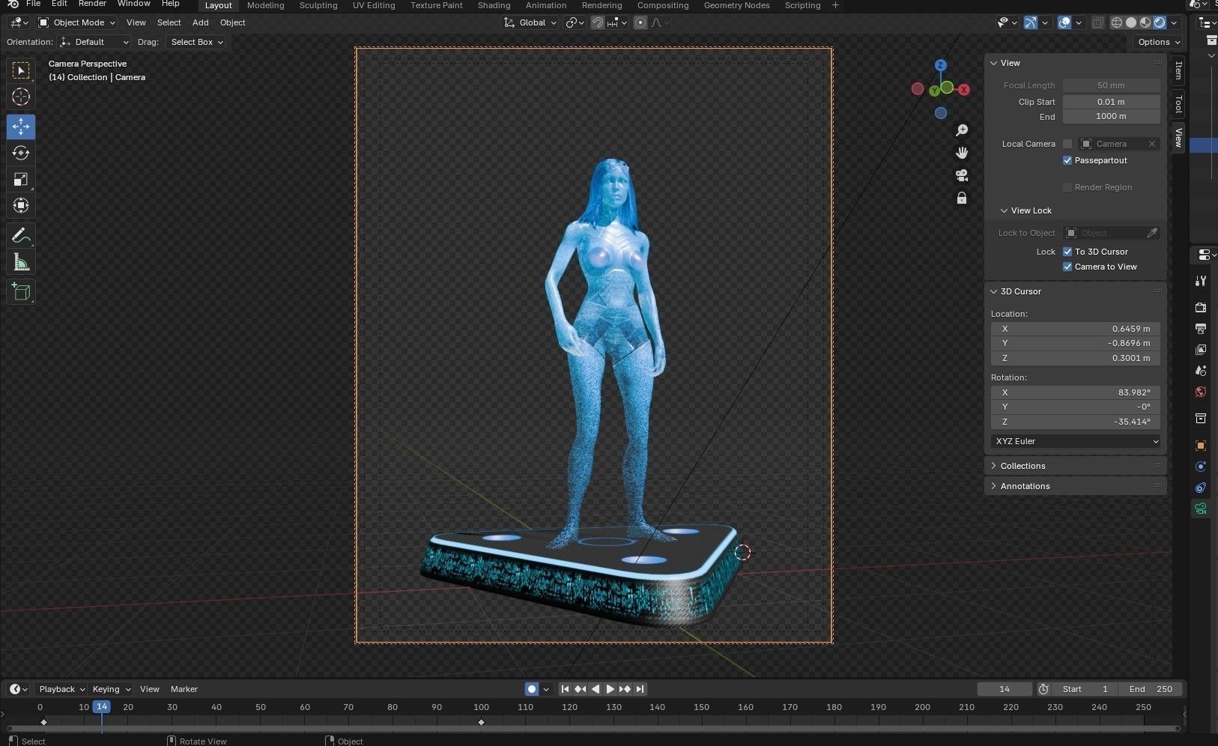Toggle proportional editing icon in header

pos(640,22)
